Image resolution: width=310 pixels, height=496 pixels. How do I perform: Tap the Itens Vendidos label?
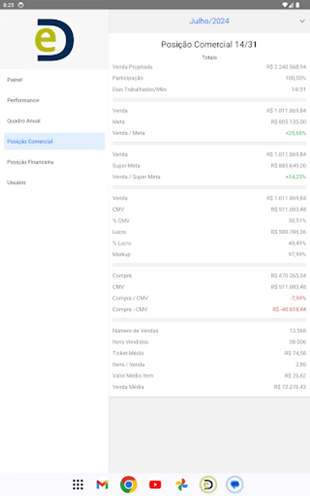[x=130, y=342]
